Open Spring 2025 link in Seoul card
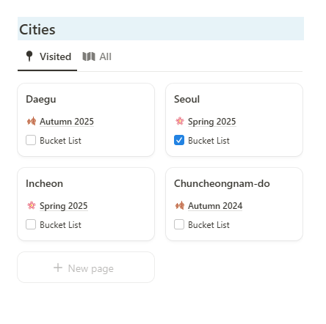The width and height of the screenshot is (326, 324). (x=212, y=122)
